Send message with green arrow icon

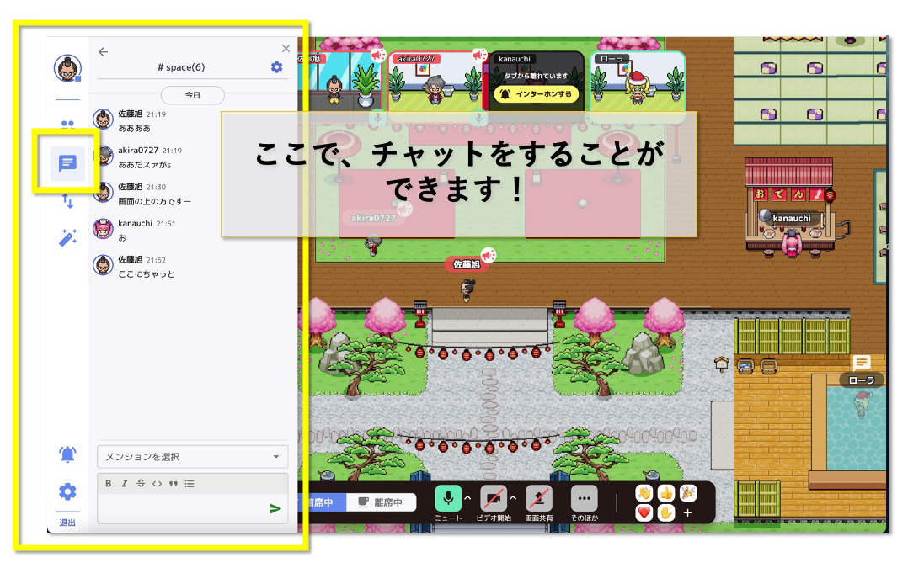point(275,508)
